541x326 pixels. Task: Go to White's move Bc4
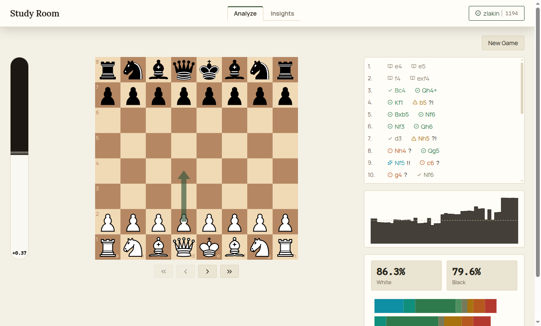(x=396, y=90)
